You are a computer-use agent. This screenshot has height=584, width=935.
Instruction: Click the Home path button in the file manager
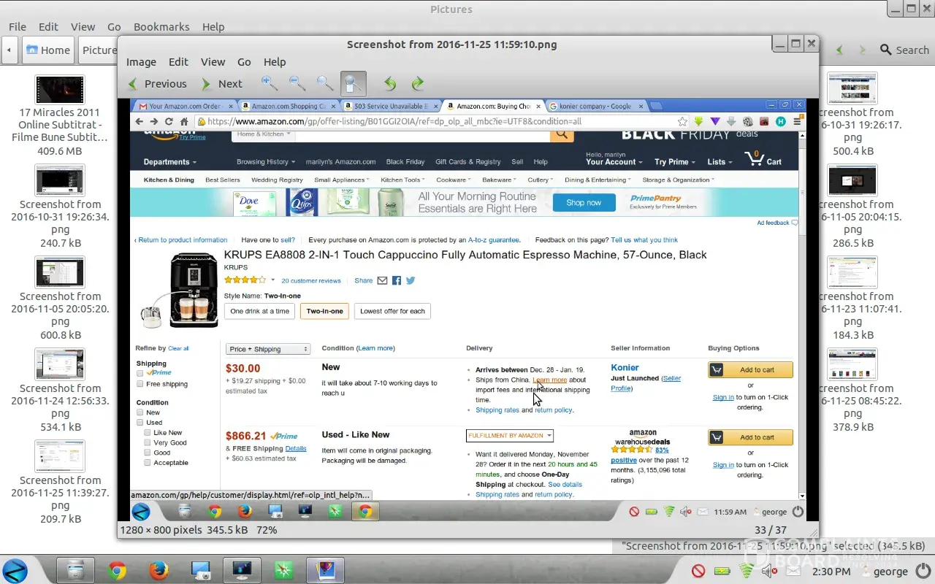pyautogui.click(x=49, y=50)
